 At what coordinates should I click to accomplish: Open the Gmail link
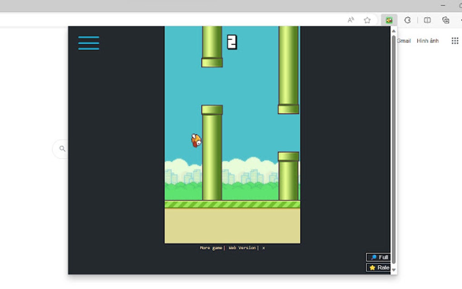403,40
